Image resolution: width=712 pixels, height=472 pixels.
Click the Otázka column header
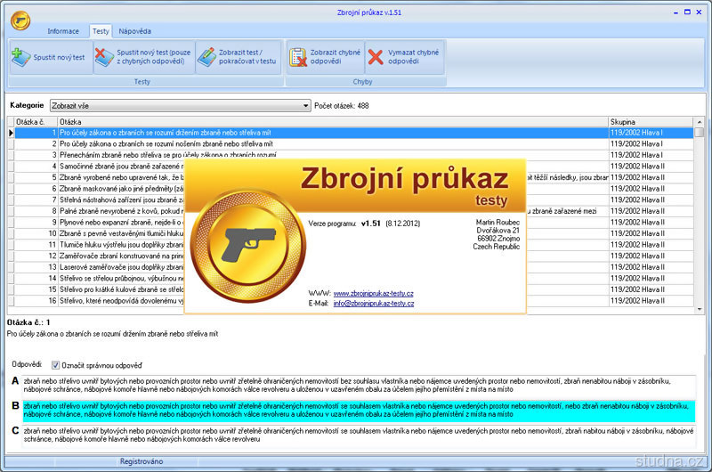click(x=333, y=122)
